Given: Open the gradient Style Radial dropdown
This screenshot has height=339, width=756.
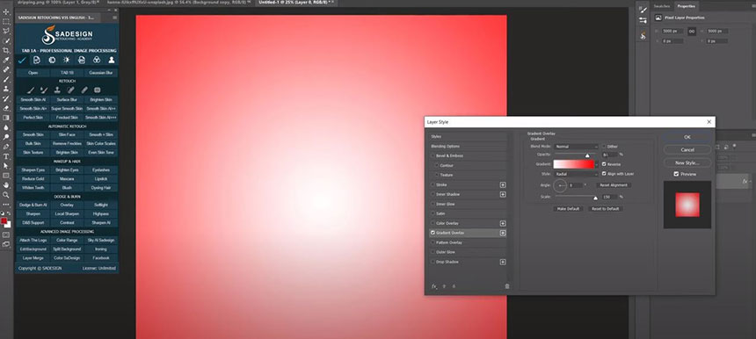Looking at the screenshot, I should tap(576, 174).
